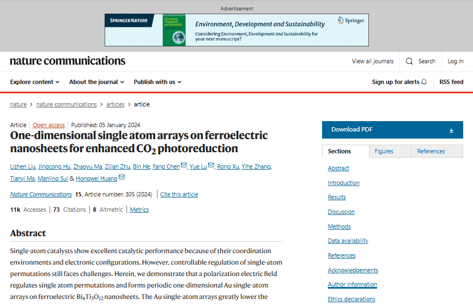Open the About the journal dropdown

[x=96, y=82]
